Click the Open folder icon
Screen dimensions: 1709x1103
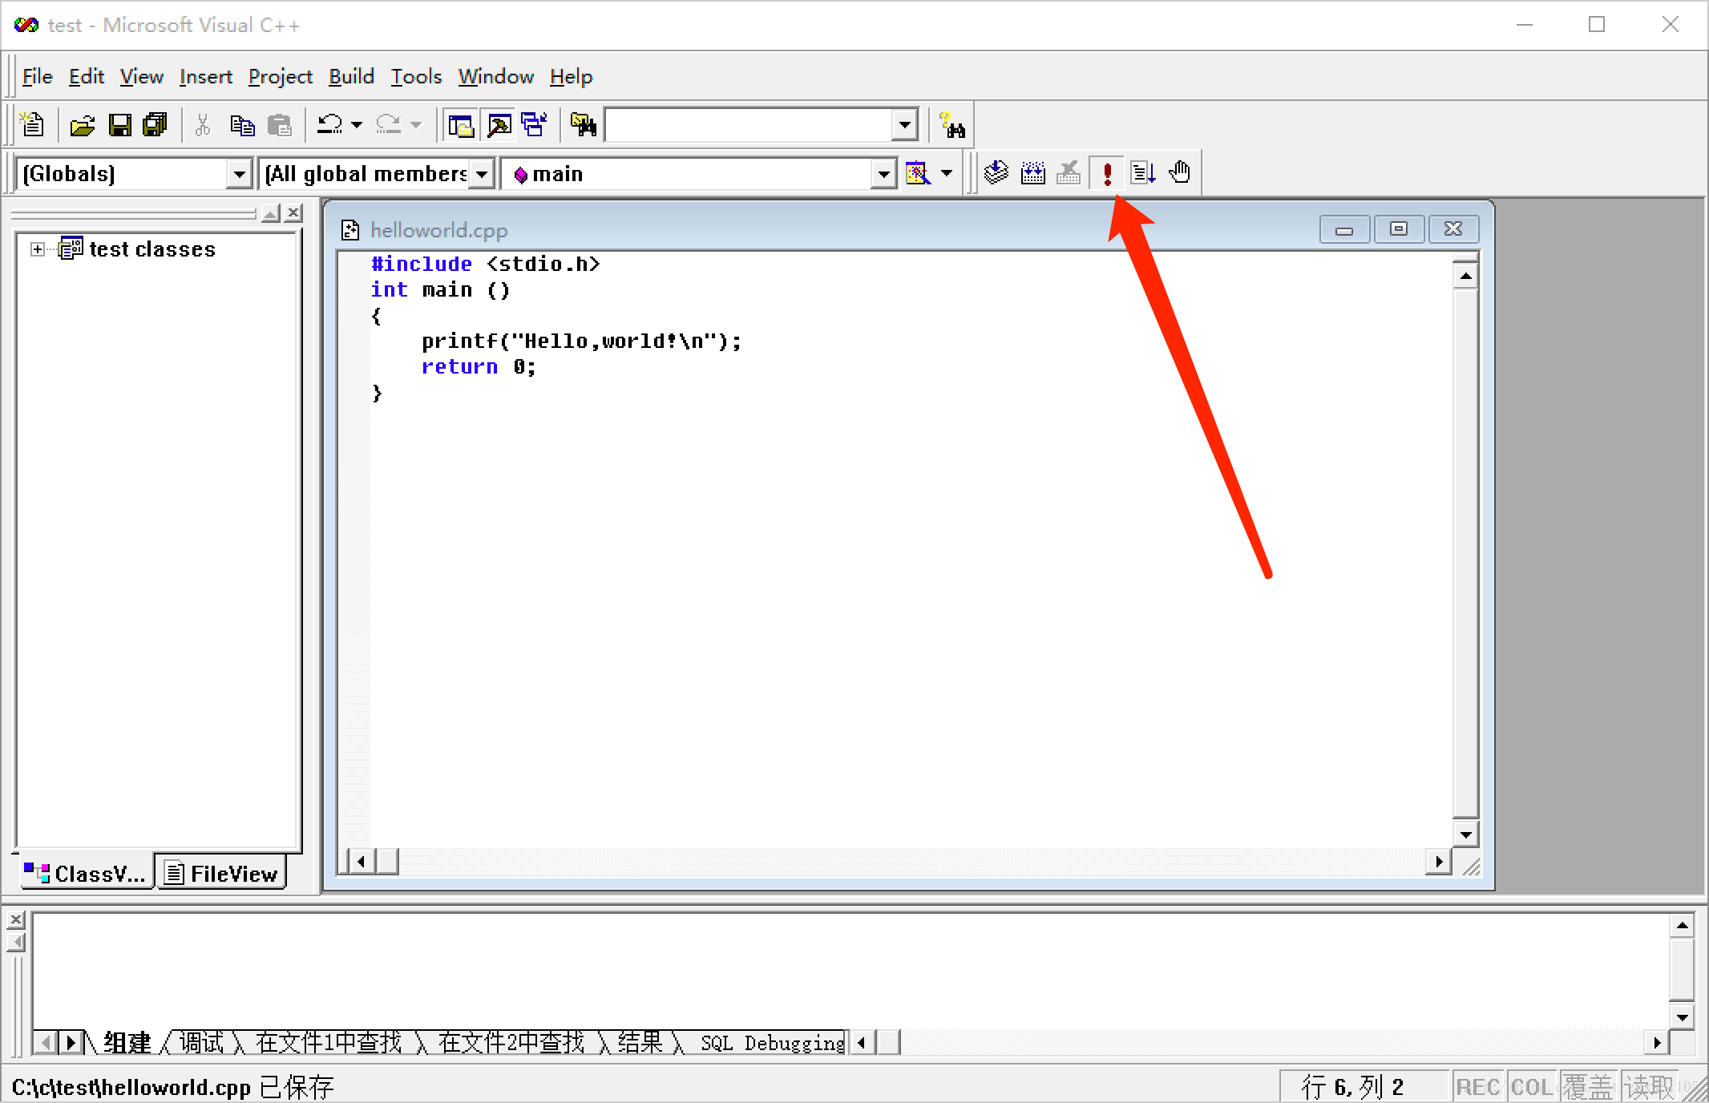[82, 125]
